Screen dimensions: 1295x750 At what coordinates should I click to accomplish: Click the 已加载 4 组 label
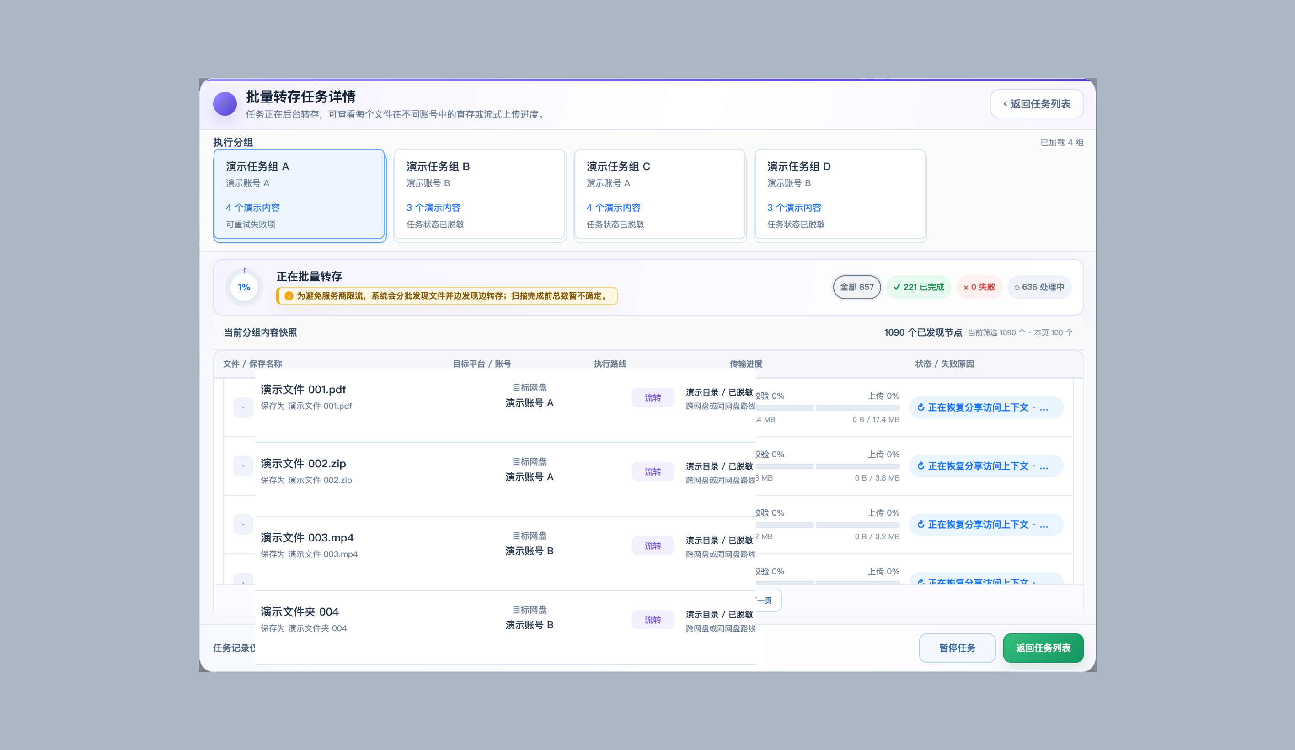tap(1062, 142)
